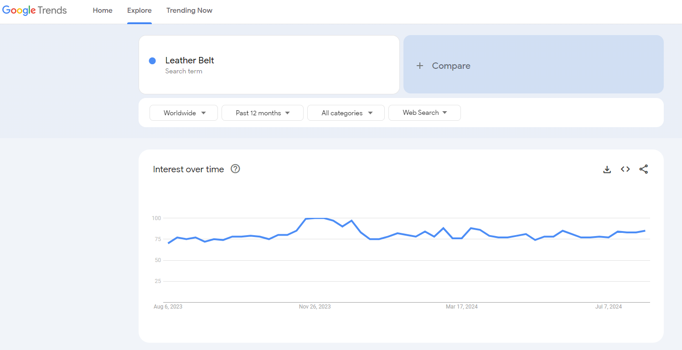Click the Compare card to add term

[x=533, y=64]
